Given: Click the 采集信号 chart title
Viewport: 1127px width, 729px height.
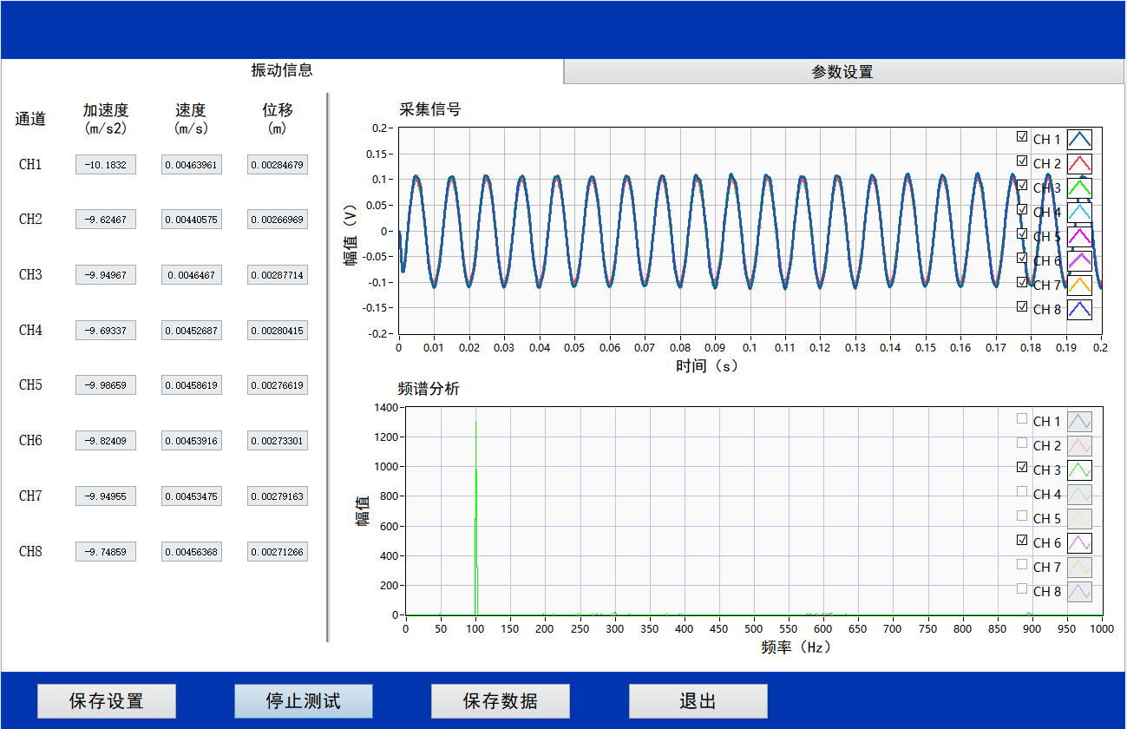Looking at the screenshot, I should (x=429, y=109).
